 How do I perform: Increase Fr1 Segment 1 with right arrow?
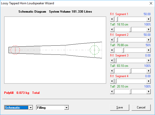tap(149, 19)
